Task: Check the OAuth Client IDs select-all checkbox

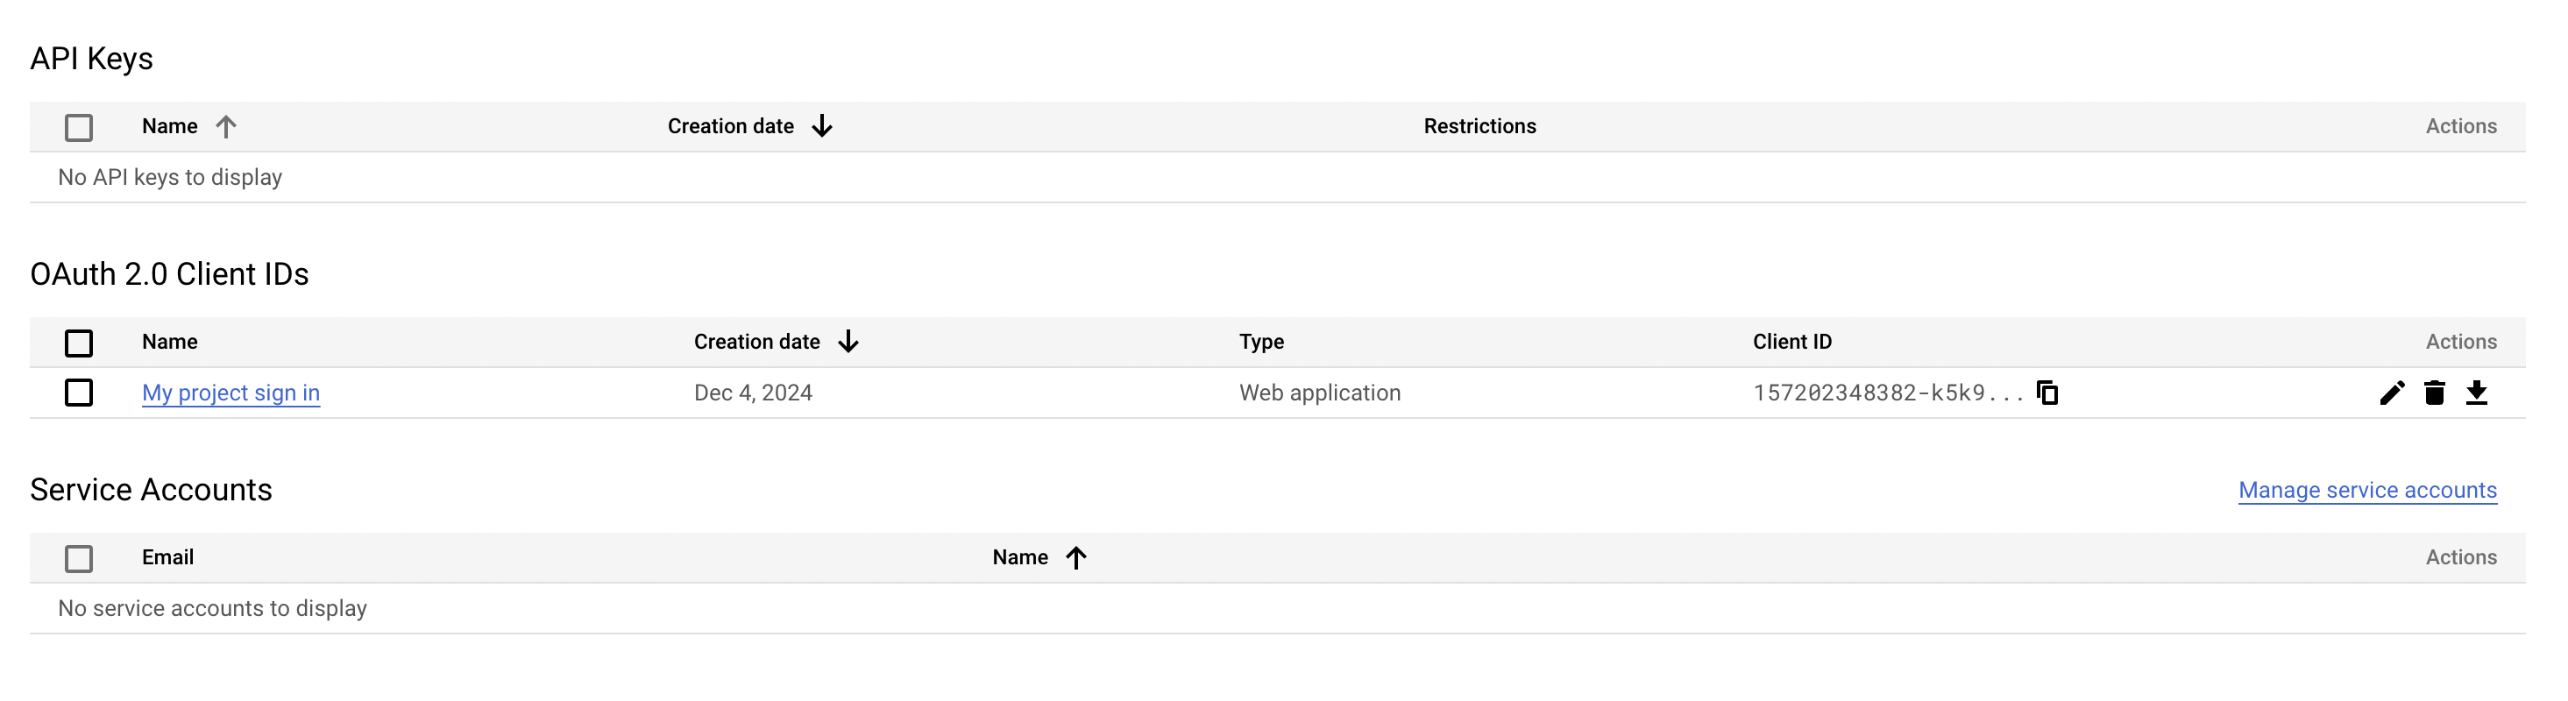Action: 79,343
